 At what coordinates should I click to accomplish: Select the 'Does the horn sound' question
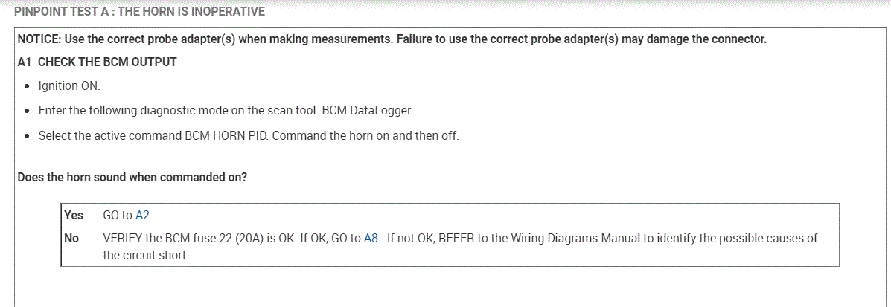click(x=132, y=178)
